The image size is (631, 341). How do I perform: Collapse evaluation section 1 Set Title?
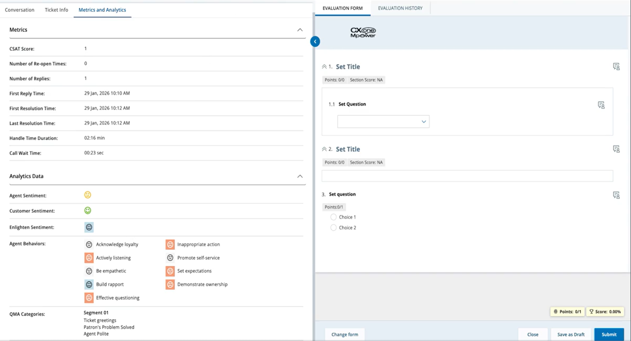coord(324,67)
